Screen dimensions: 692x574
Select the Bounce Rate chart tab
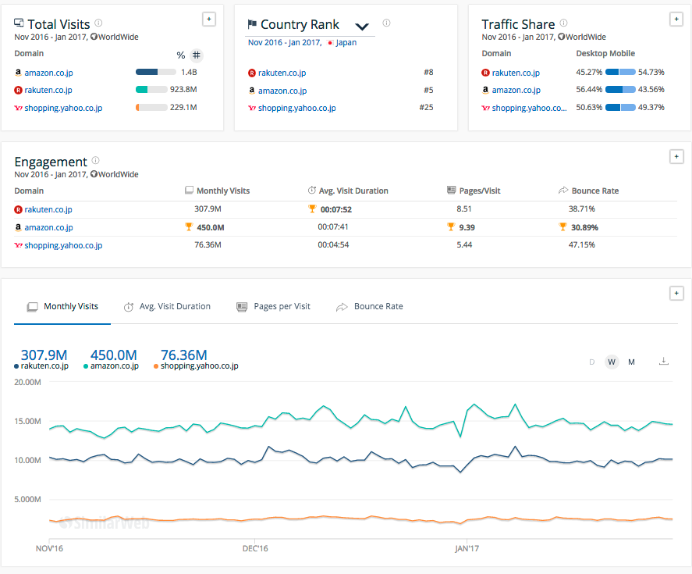(x=370, y=307)
